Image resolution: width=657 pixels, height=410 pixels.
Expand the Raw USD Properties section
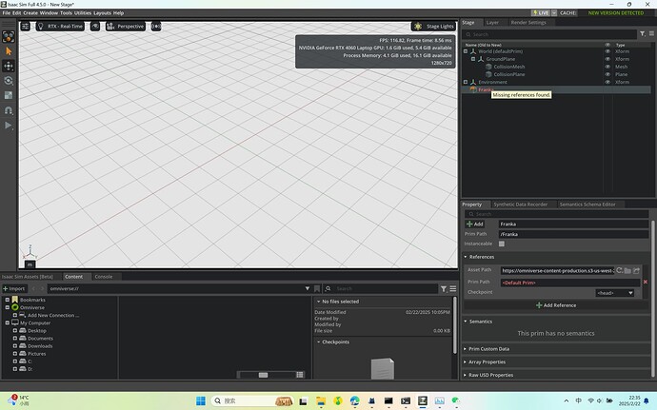pos(492,375)
